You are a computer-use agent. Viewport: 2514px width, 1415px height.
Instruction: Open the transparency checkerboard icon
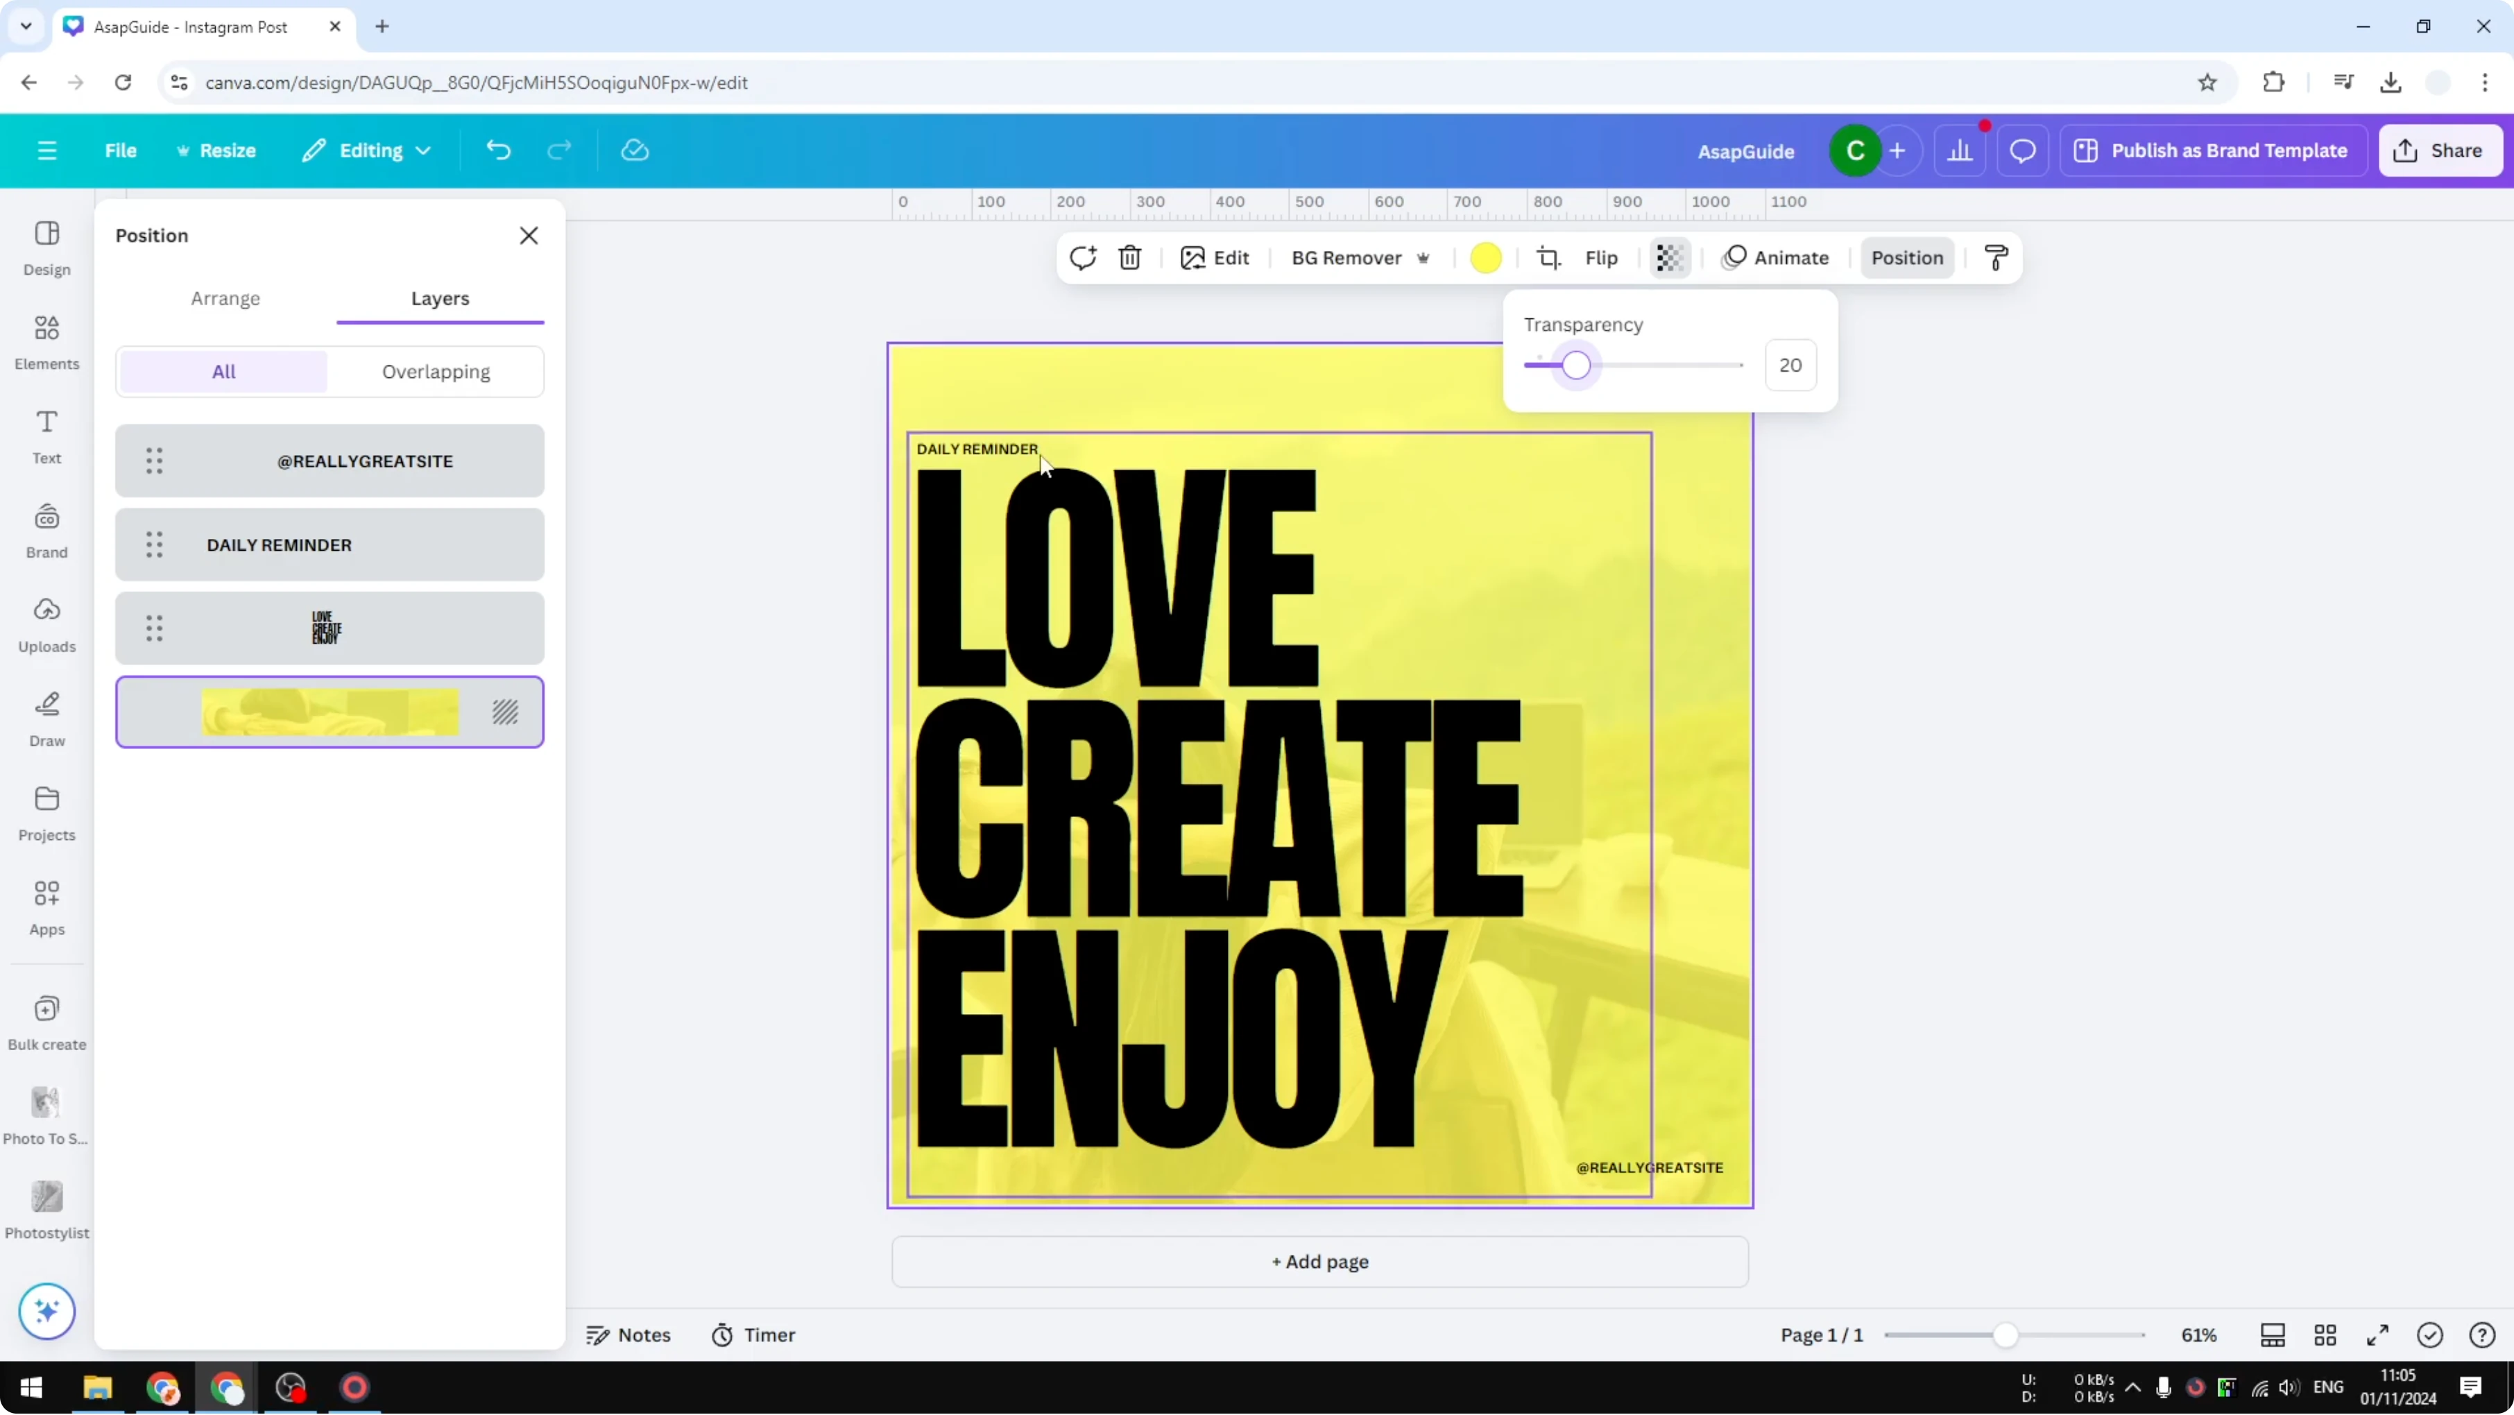pyautogui.click(x=1669, y=257)
